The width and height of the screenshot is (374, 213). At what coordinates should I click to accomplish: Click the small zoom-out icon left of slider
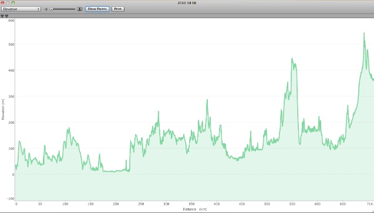point(46,9)
